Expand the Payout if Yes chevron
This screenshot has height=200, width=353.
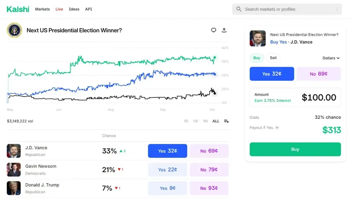pos(277,127)
